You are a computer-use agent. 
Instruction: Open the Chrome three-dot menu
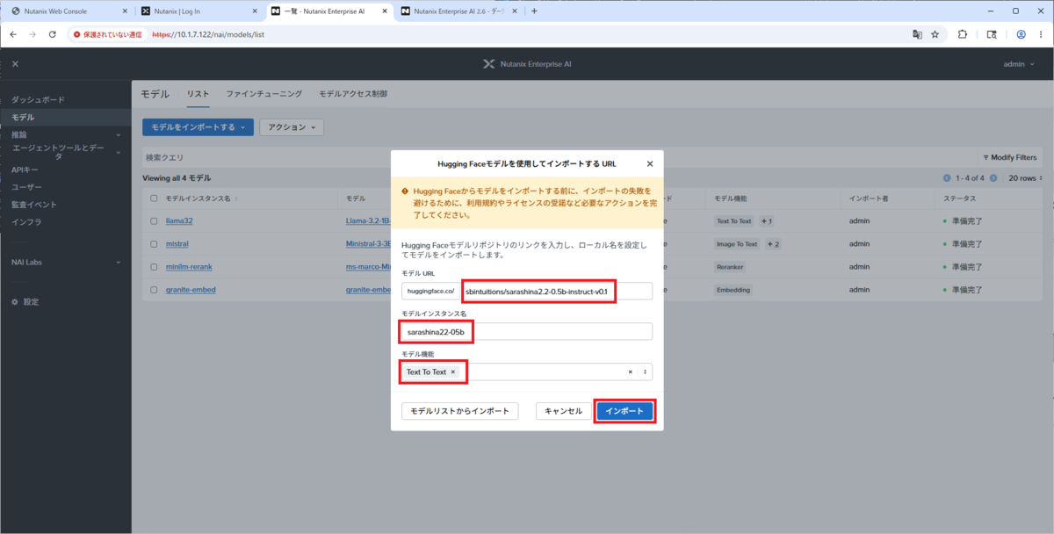pyautogui.click(x=1042, y=35)
